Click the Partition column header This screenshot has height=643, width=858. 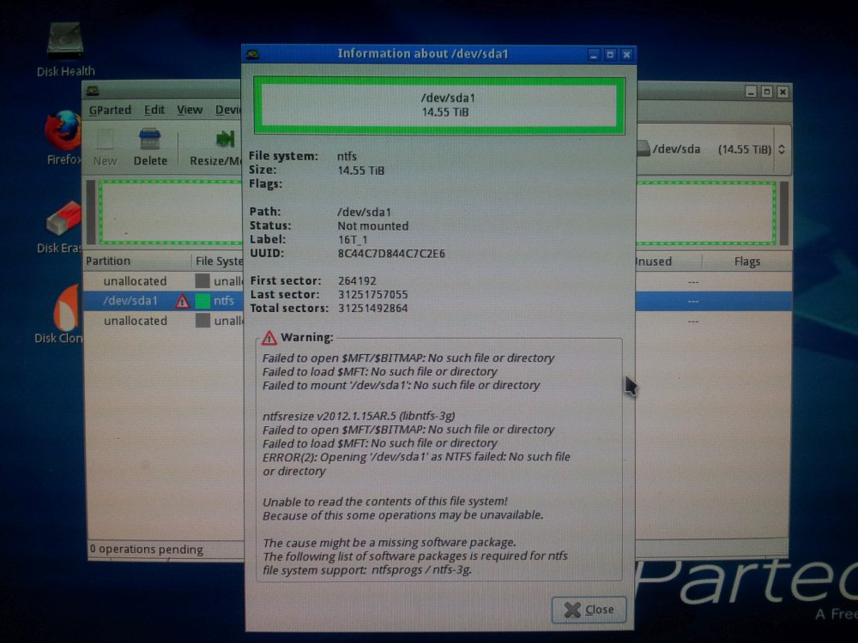click(108, 261)
